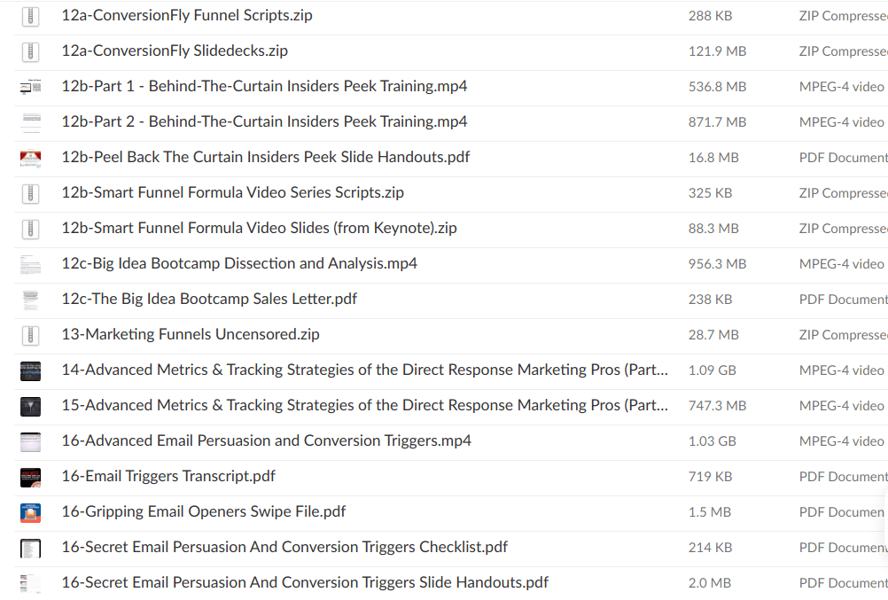Click the zip icon beside ConversionFly Slidedecks
The image size is (888, 600).
31,51
